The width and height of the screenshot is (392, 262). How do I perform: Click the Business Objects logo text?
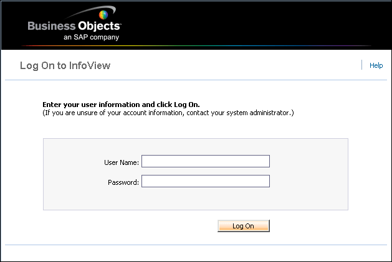click(x=75, y=26)
